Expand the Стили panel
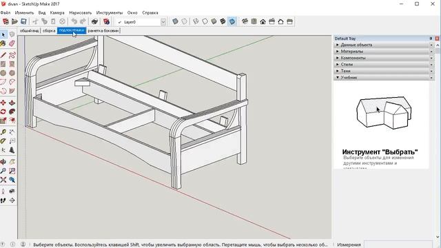441x248 pixels. click(x=384, y=64)
